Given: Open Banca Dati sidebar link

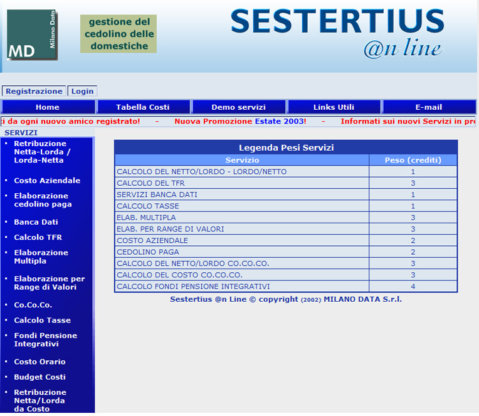Looking at the screenshot, I should (36, 222).
